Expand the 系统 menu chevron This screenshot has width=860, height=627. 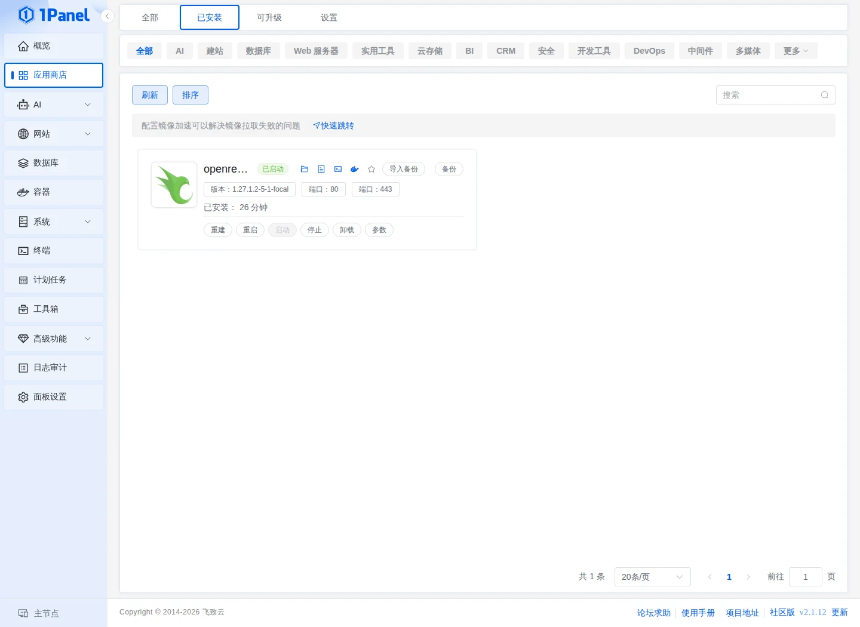click(88, 222)
